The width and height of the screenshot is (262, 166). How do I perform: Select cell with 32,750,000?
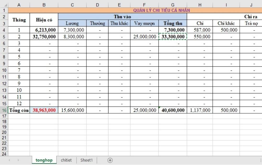pyautogui.click(x=44, y=37)
